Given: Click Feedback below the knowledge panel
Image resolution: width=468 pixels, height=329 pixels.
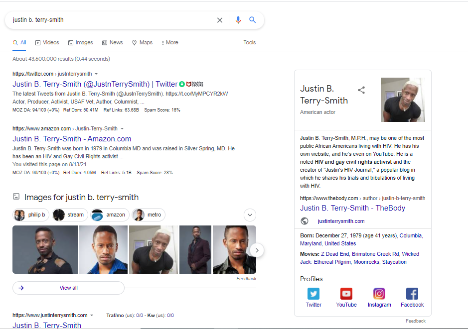Looking at the screenshot, I should [416, 321].
